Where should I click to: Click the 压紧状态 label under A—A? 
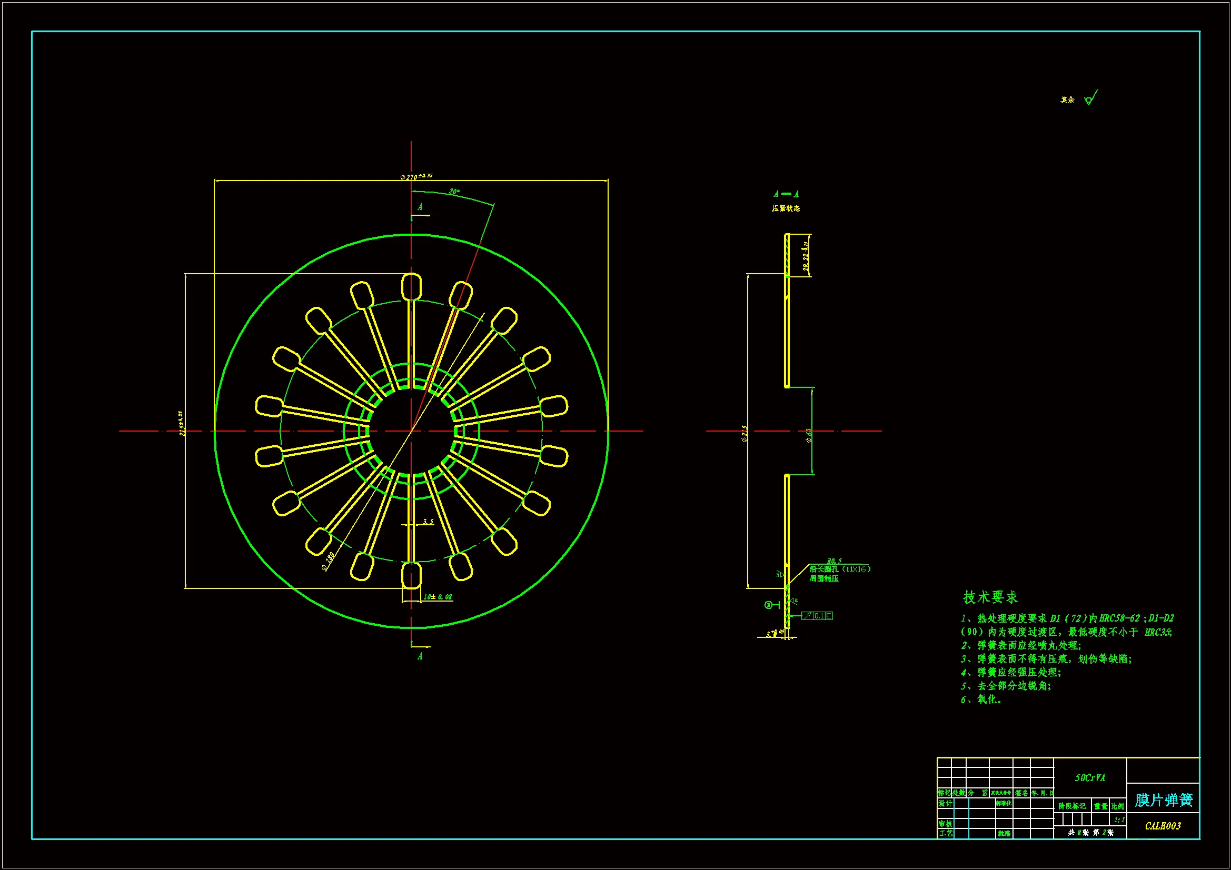pyautogui.click(x=786, y=208)
